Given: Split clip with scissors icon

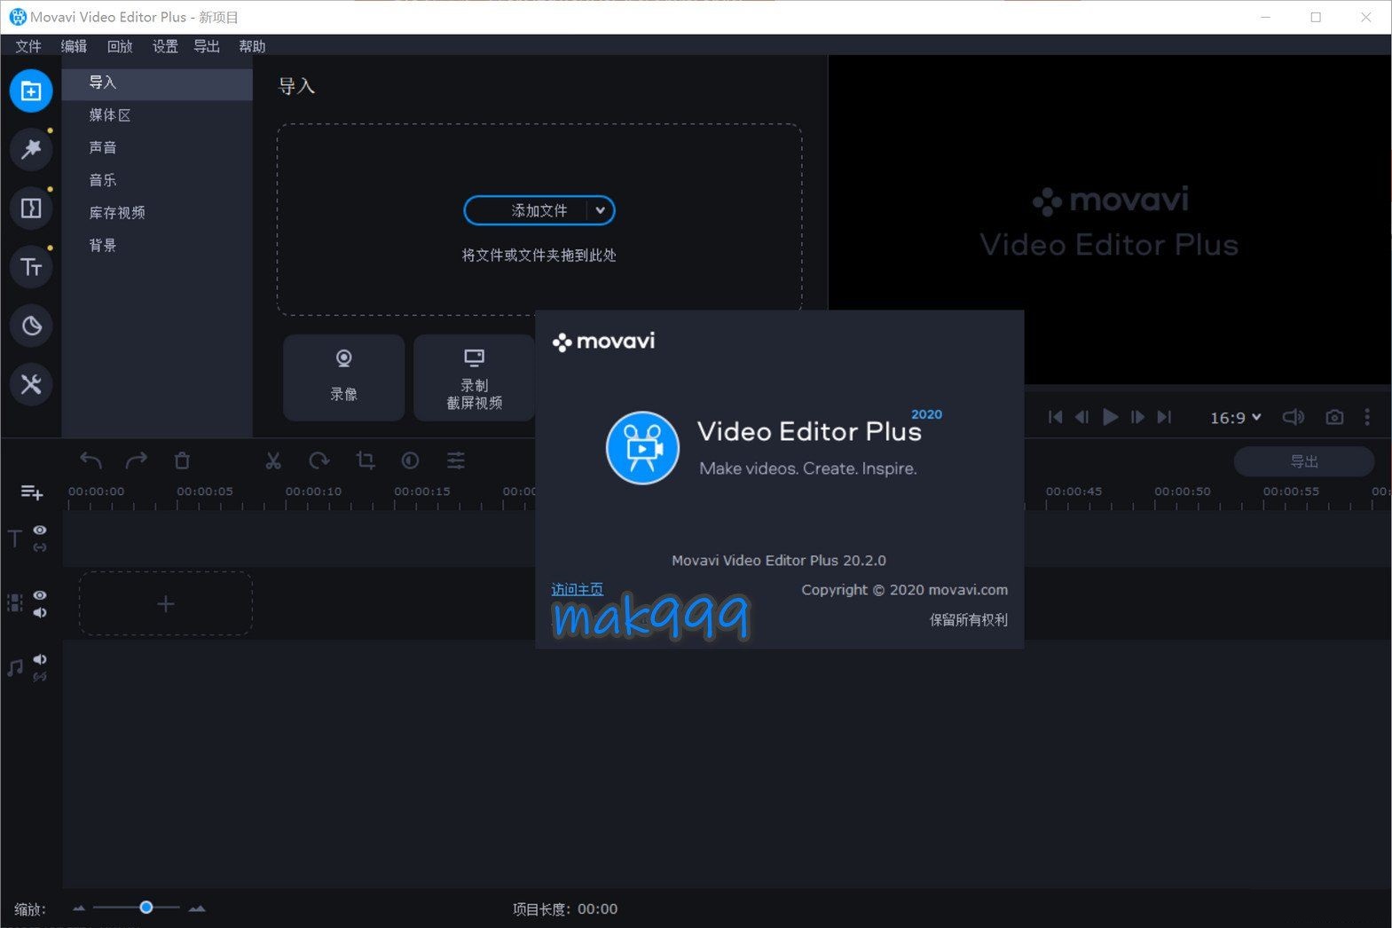Looking at the screenshot, I should tap(273, 460).
